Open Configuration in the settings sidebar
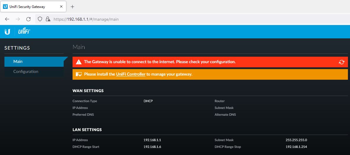Viewport: 350px width, 155px height. (x=34, y=71)
